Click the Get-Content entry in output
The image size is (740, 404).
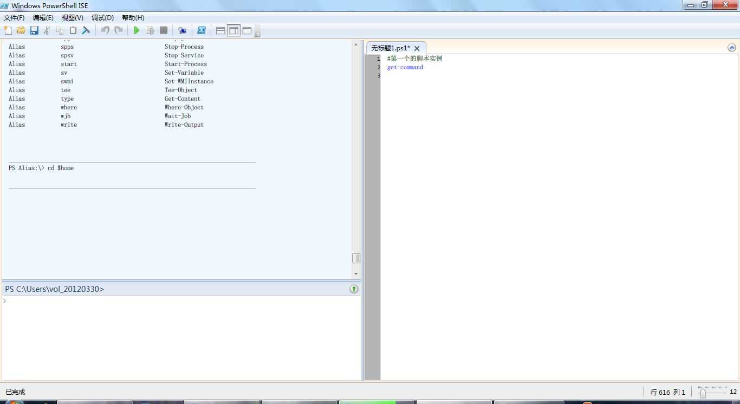point(183,99)
